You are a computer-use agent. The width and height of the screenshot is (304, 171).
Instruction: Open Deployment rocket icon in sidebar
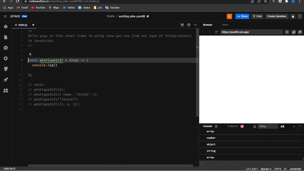pyautogui.click(x=6, y=80)
